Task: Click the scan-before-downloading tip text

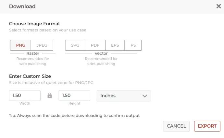Action: 74,115
